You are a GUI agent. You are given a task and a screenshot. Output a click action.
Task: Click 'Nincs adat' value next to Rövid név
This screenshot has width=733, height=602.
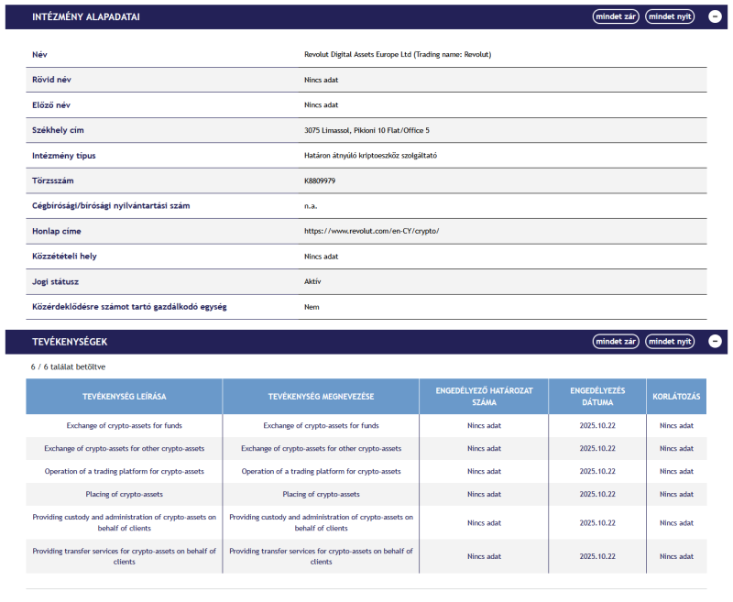322,80
